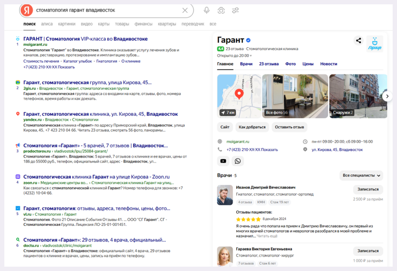Open search settings sliders icon
This screenshot has width=397, height=271.
click(235, 10)
